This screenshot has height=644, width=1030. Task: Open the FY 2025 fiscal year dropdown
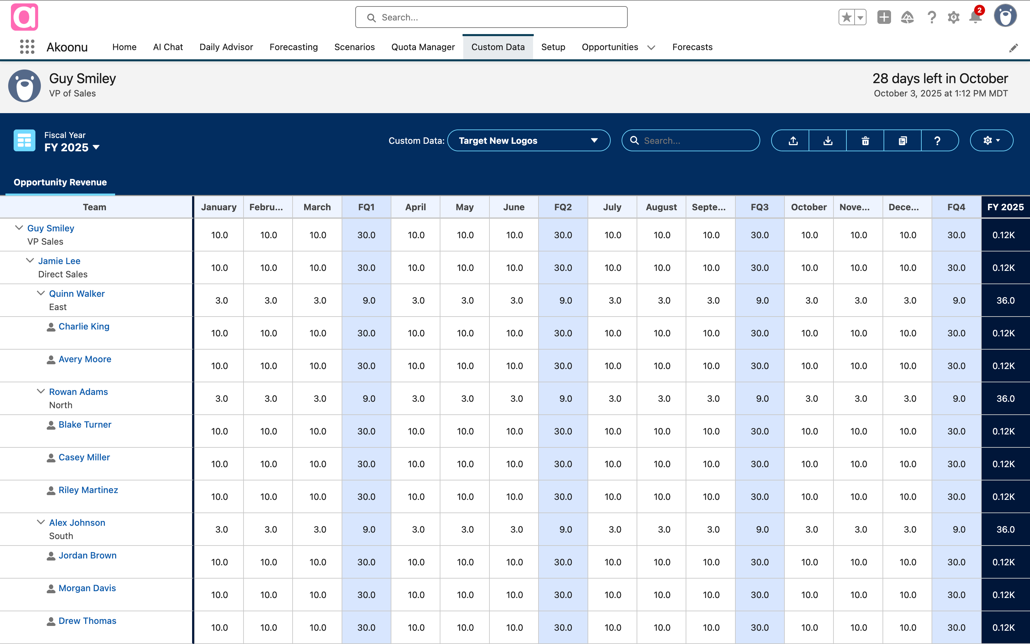[x=72, y=147]
